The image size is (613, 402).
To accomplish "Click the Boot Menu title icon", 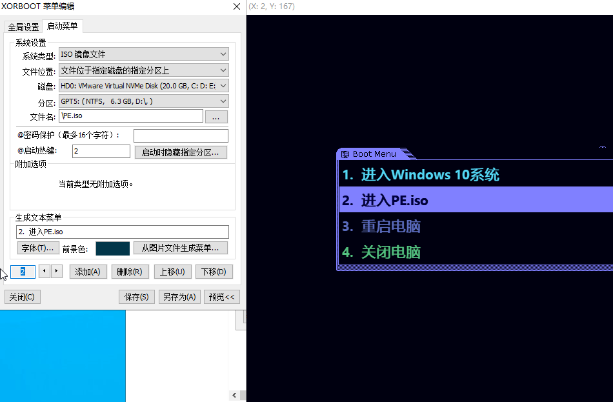I will pos(345,154).
